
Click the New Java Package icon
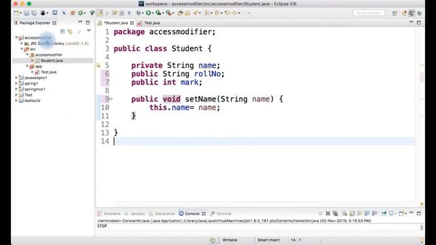(73, 13)
